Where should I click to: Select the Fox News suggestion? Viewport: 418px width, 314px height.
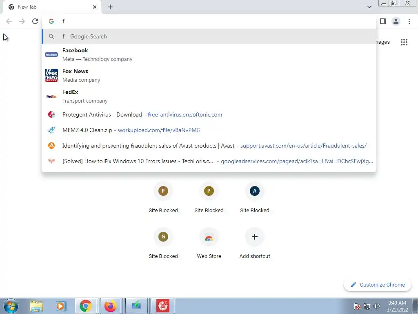pos(209,75)
